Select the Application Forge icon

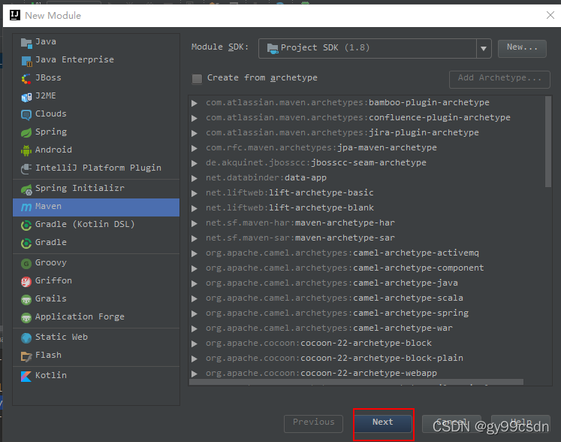(26, 317)
